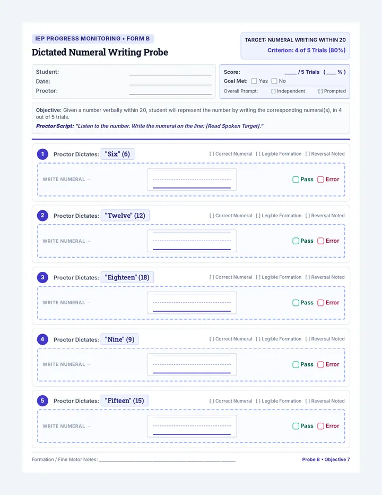Click the Proctor entry line

click(170, 91)
